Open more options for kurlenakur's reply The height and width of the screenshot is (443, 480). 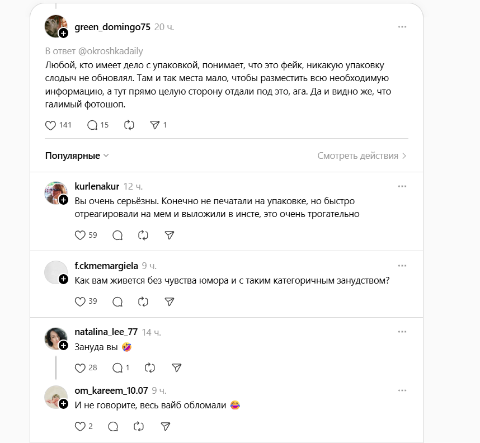point(402,186)
